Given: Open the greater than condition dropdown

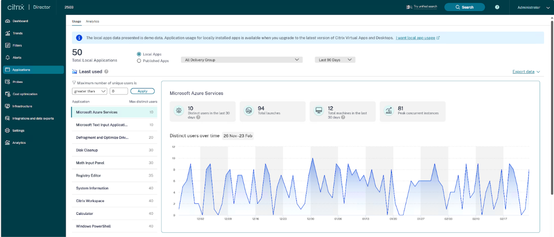Looking at the screenshot, I should coord(90,91).
